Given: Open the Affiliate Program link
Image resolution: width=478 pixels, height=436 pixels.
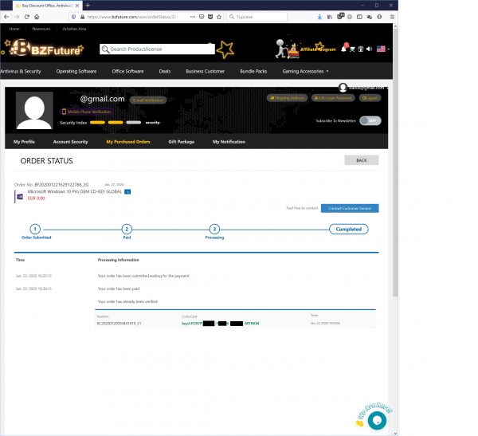Looking at the screenshot, I should pos(318,49).
